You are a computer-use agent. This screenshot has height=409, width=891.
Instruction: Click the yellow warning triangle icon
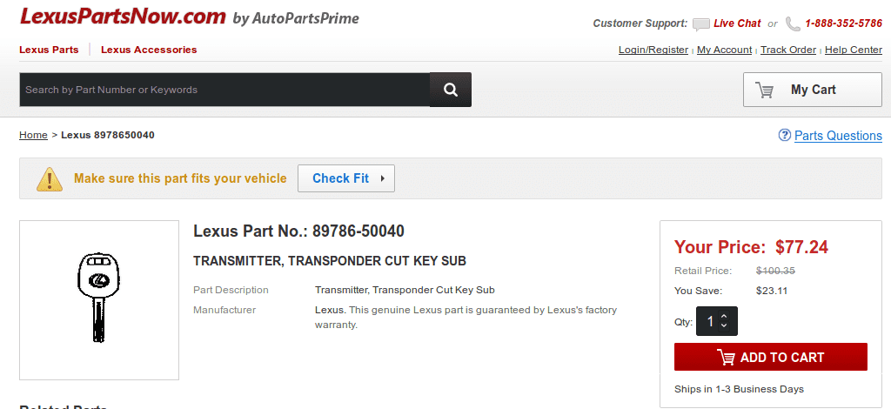pos(50,179)
